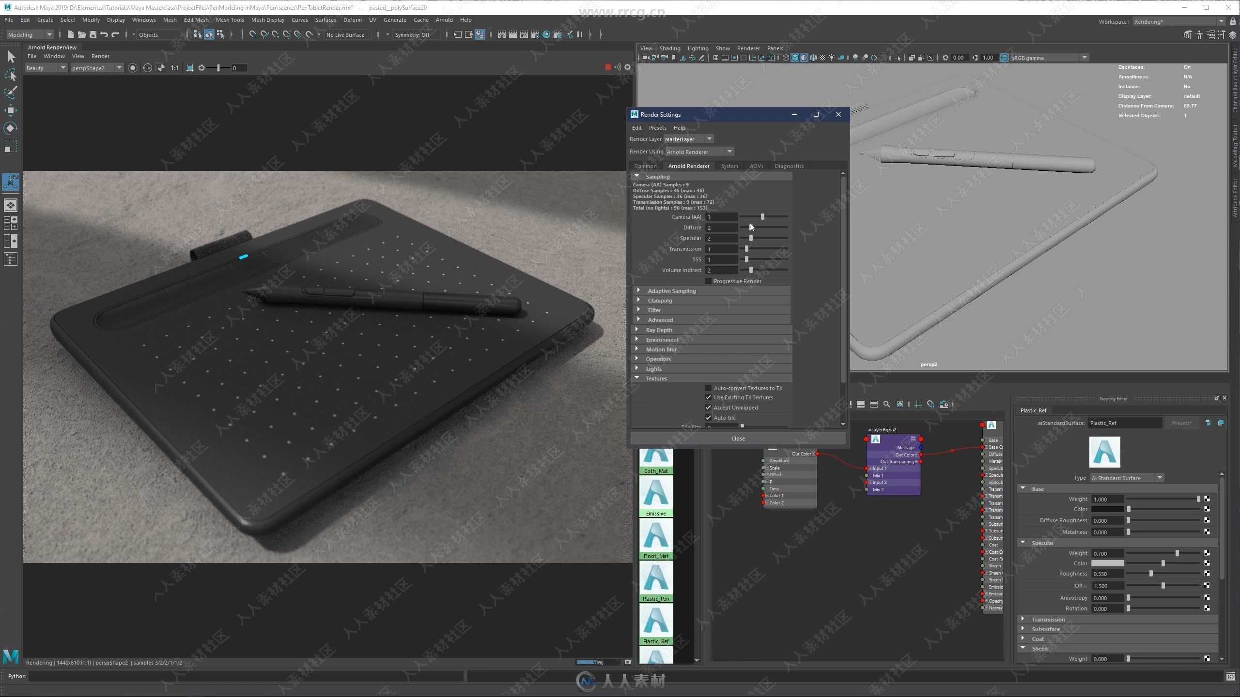Expand the Clamping section
The width and height of the screenshot is (1240, 697).
pyautogui.click(x=712, y=301)
